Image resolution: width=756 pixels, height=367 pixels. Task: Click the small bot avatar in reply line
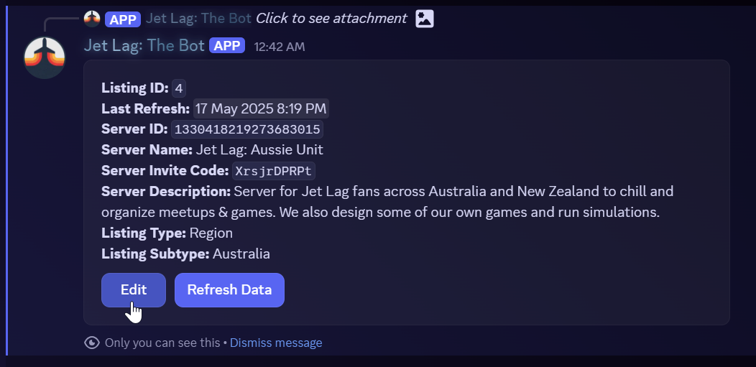(92, 19)
